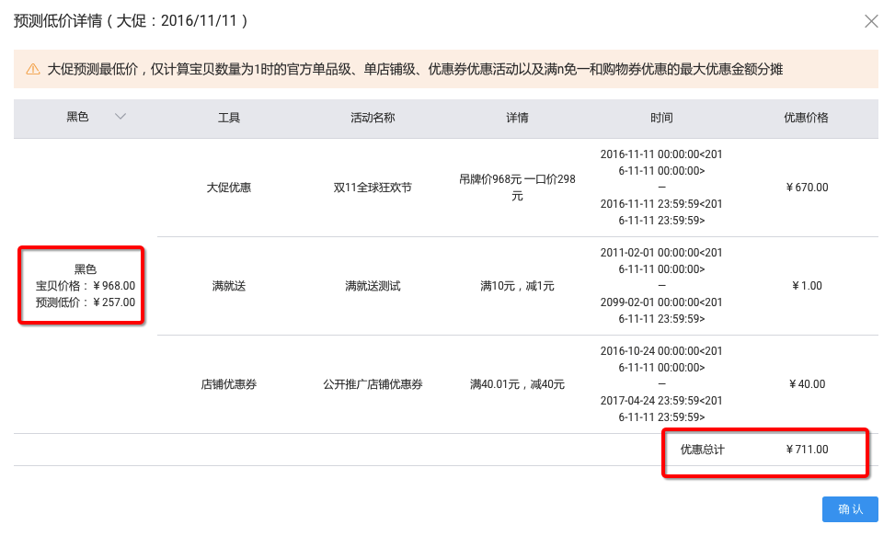Viewport: 895px width, 536px height.
Task: Select the 双11全球狂欢节 activity name
Action: [x=373, y=188]
